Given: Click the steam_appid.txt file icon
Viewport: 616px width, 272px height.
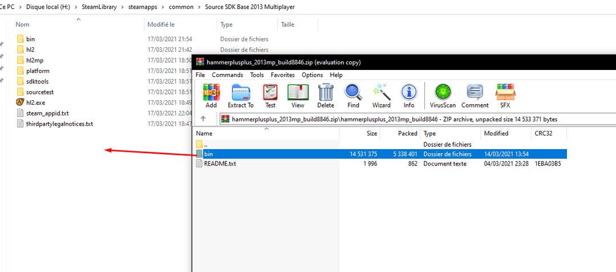Looking at the screenshot, I should click(21, 113).
